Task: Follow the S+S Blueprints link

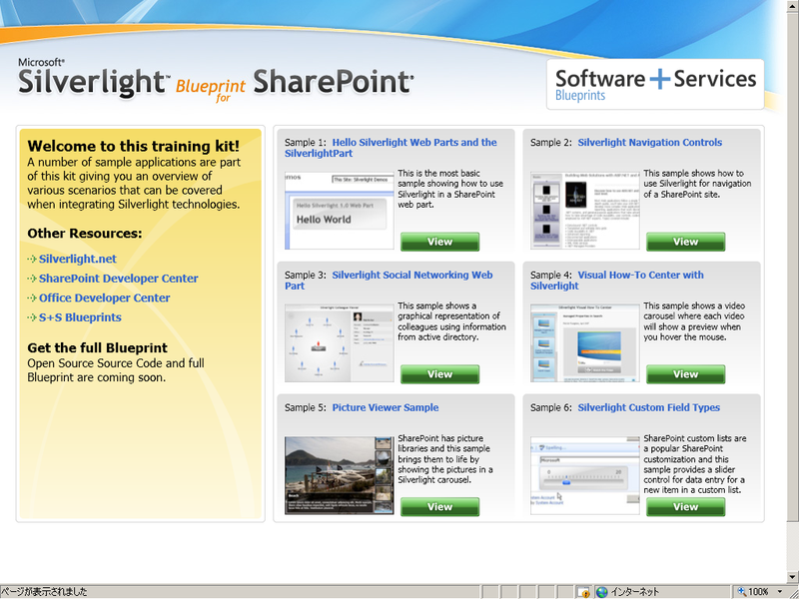Action: click(80, 317)
